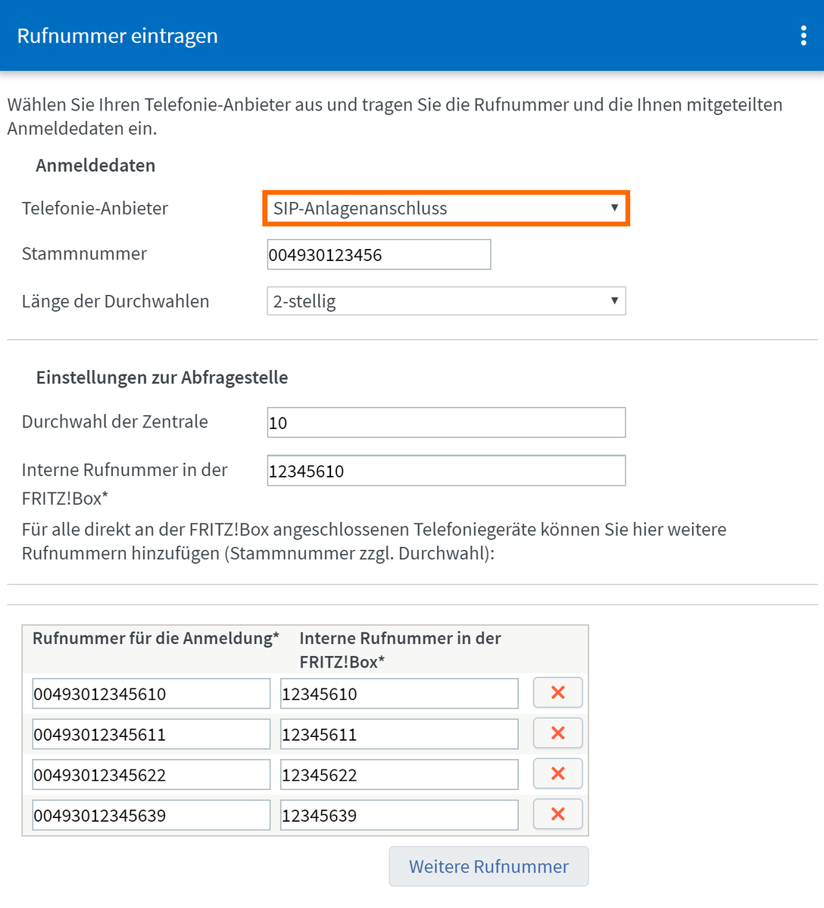Edit internal number 12345610 in the table
The image size is (824, 908).
click(x=399, y=694)
